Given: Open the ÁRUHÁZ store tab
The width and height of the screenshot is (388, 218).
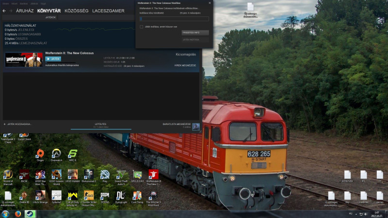Looking at the screenshot, I should coord(25,11).
